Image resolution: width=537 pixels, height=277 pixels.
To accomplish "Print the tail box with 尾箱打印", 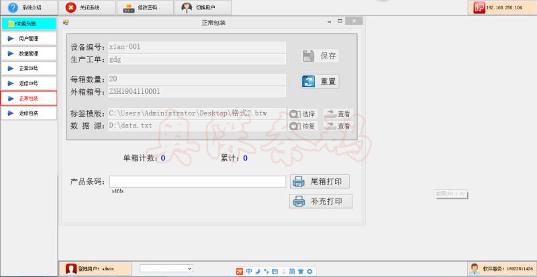I will click(320, 182).
